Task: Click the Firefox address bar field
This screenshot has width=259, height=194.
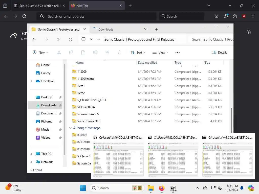Action: pos(97,16)
